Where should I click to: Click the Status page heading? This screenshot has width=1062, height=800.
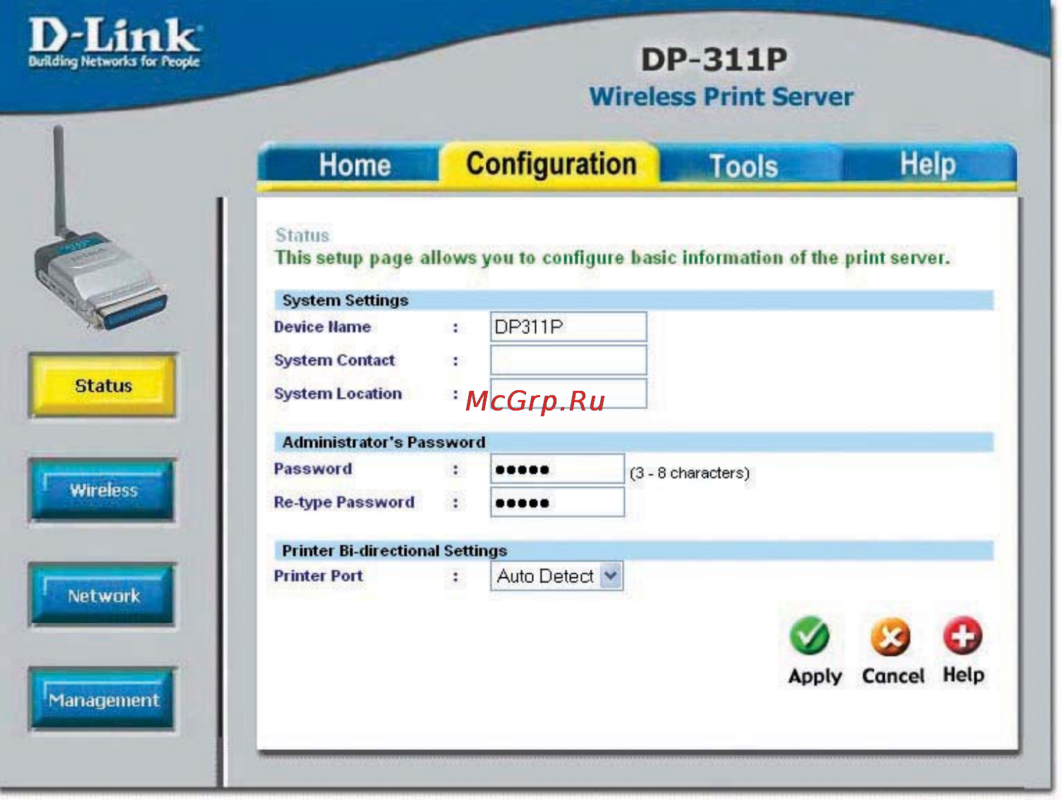point(302,235)
